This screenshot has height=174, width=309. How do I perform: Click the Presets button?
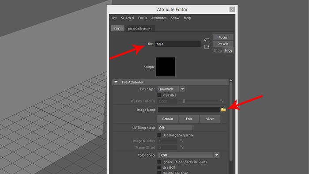click(x=223, y=44)
